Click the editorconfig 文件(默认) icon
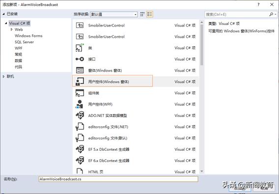Screen dimensions: 279x194 (80, 138)
